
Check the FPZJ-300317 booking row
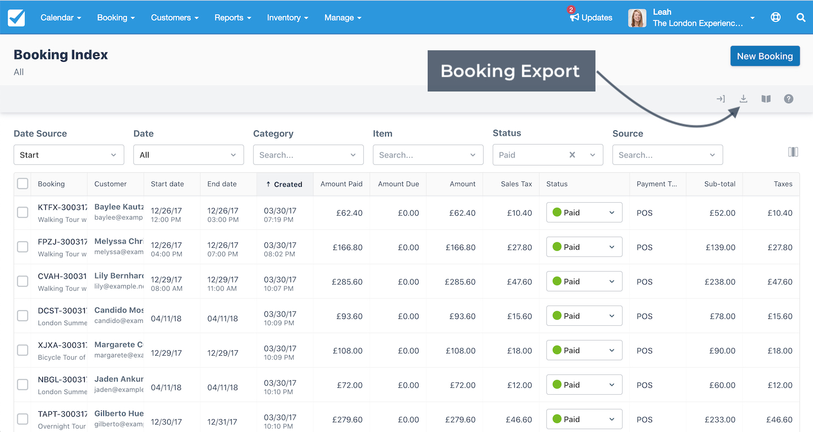(x=23, y=247)
